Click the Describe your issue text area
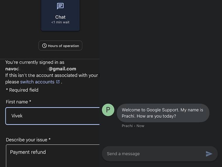This screenshot has height=167, width=222. [53, 156]
